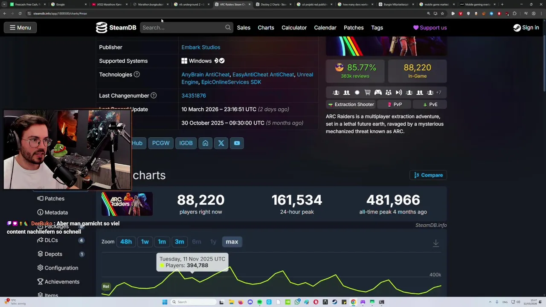Set chart zoom to 48h
The height and width of the screenshot is (307, 546).
point(126,242)
